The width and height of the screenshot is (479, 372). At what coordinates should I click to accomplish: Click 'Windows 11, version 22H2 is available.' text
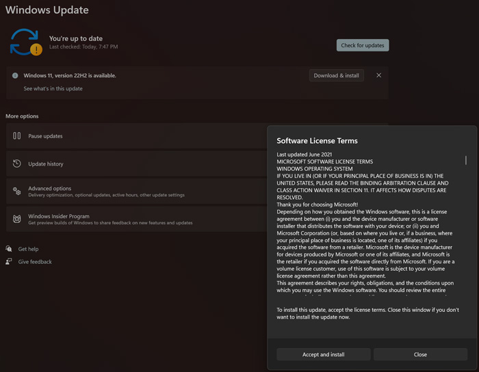coord(70,75)
